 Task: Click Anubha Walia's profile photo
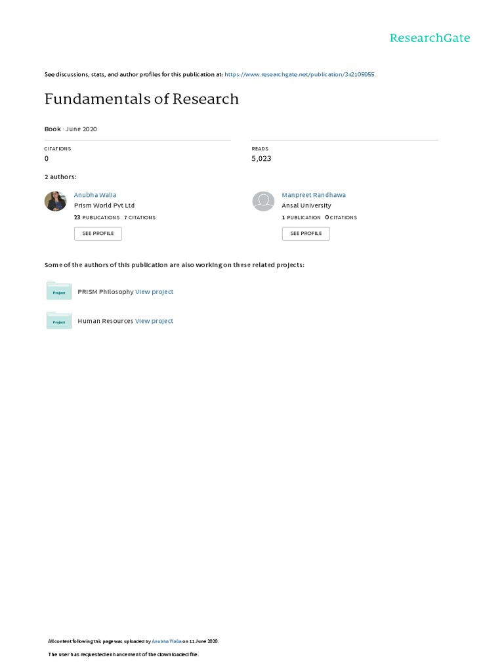click(55, 201)
